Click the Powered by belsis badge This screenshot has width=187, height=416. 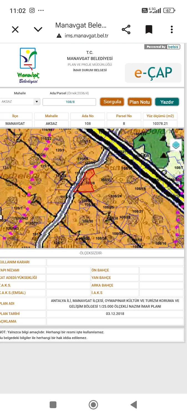point(162,47)
